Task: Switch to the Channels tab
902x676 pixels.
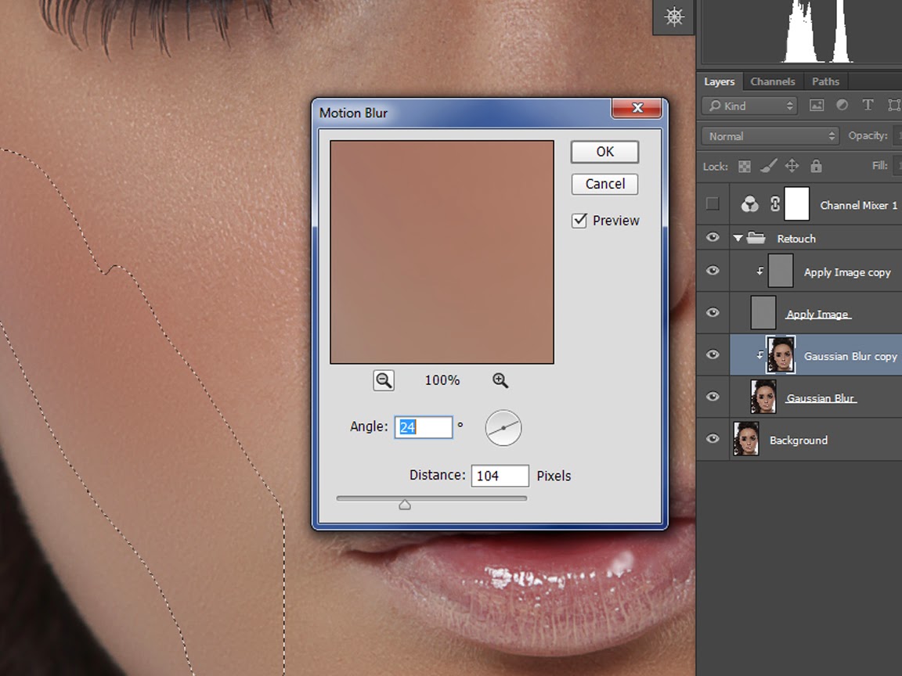Action: pyautogui.click(x=773, y=81)
